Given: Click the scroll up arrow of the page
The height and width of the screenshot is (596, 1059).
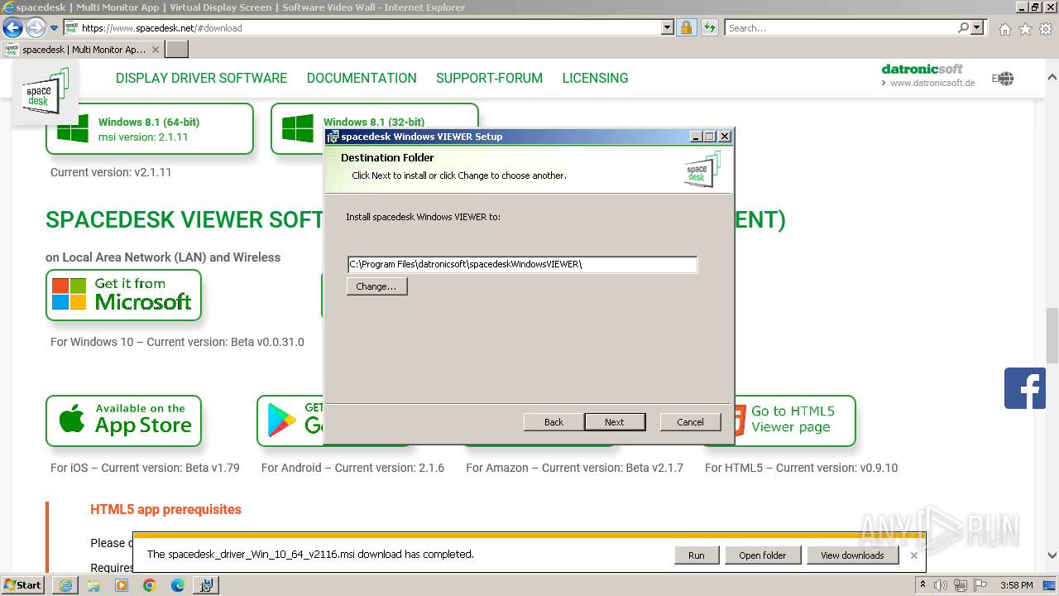Looking at the screenshot, I should [x=1052, y=76].
